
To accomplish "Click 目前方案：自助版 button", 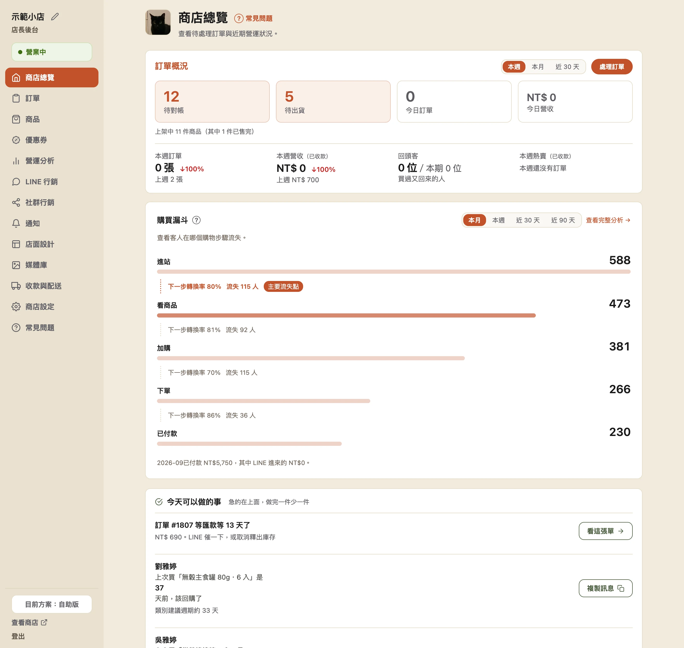I will click(x=52, y=604).
